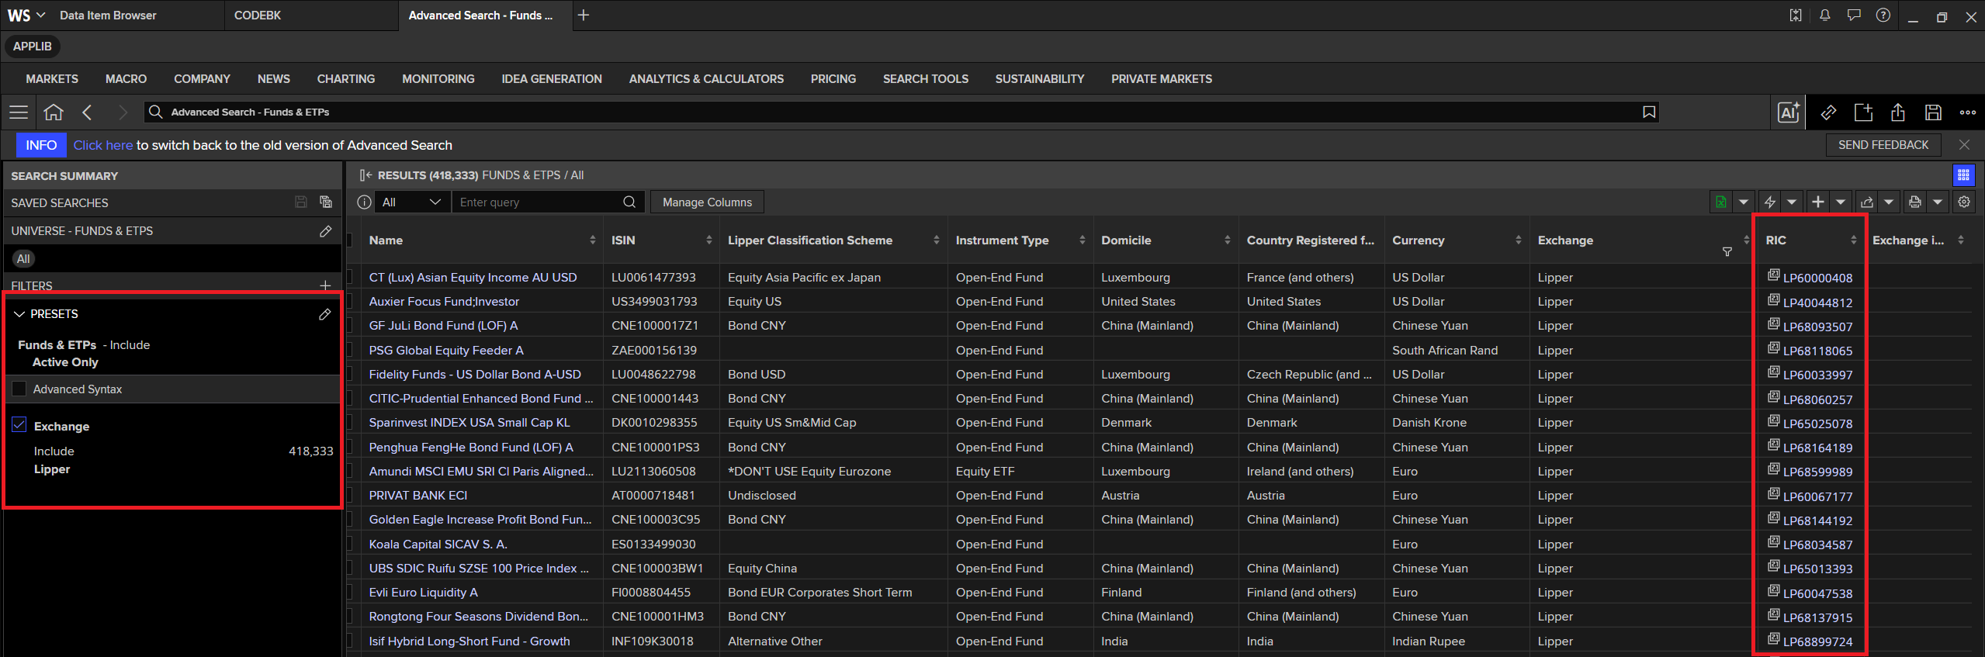
Task: Add a new filter with the plus icon
Action: point(325,285)
